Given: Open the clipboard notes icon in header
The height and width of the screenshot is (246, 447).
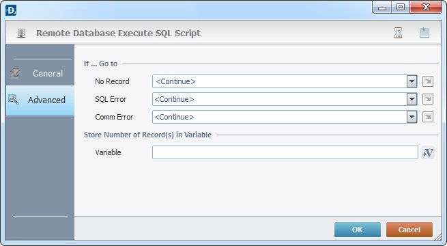Looking at the screenshot, I should 424,33.
